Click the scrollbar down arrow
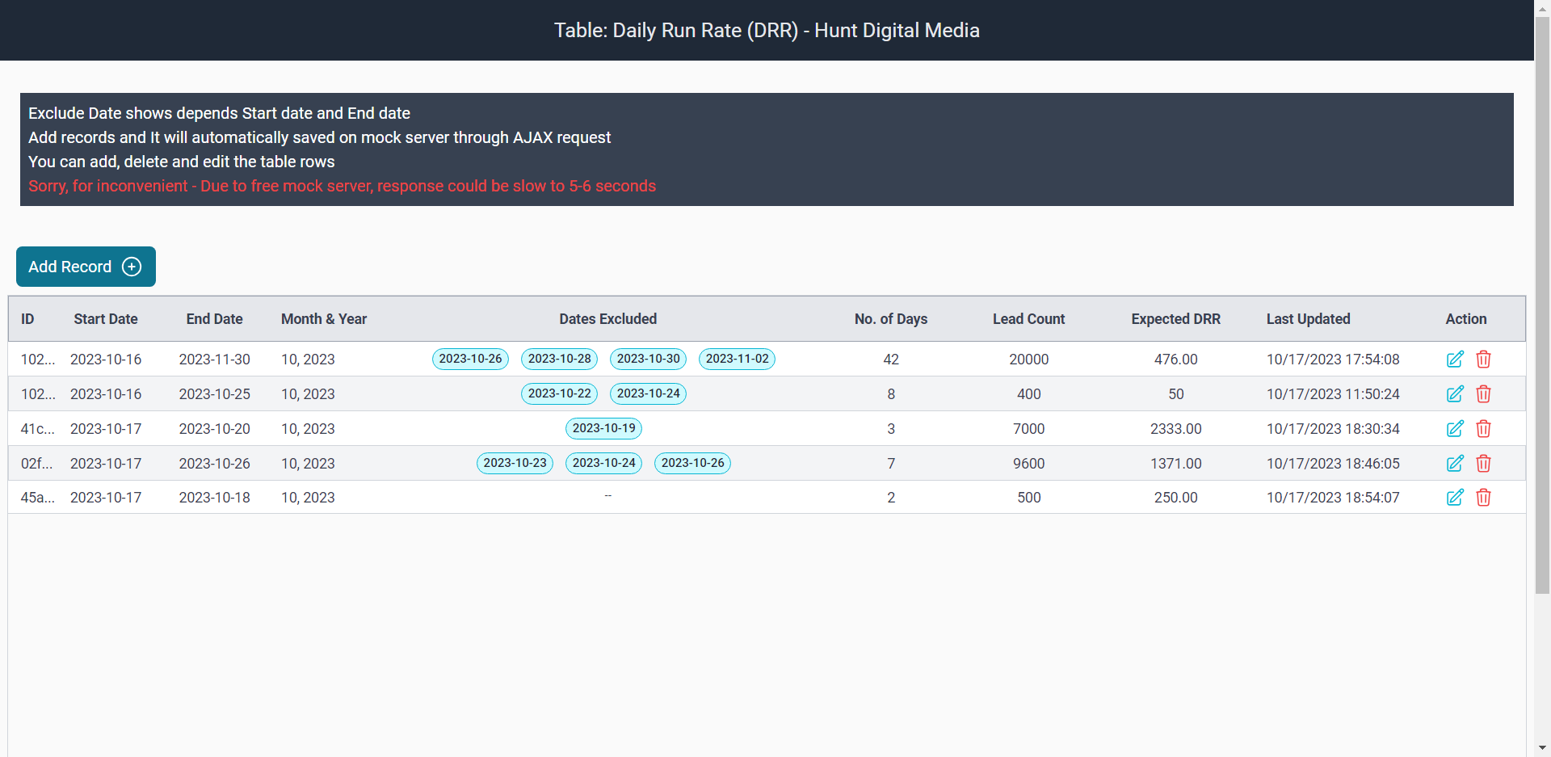Image resolution: width=1551 pixels, height=757 pixels. click(1541, 749)
